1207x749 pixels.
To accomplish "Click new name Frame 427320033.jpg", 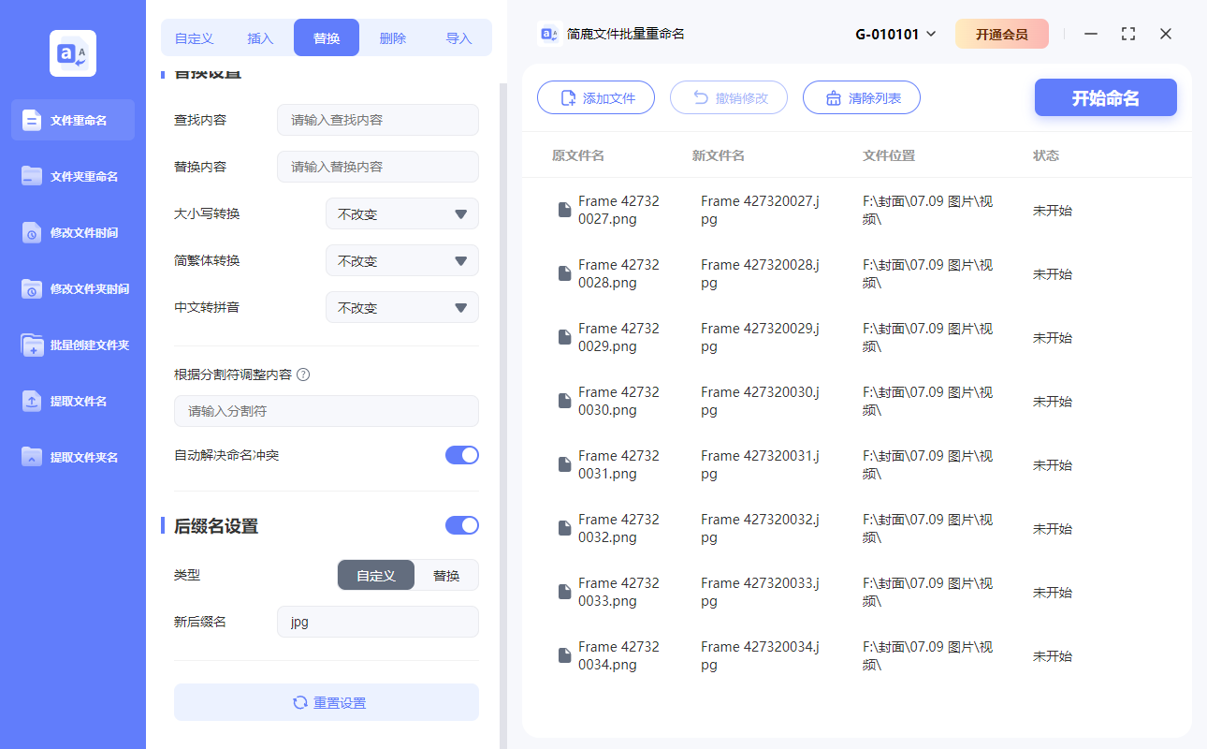I will pyautogui.click(x=761, y=592).
